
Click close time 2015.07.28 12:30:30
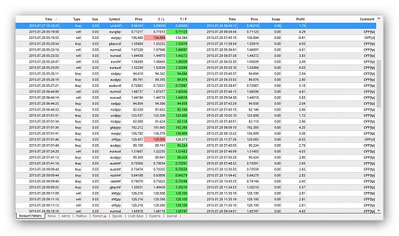221,170
